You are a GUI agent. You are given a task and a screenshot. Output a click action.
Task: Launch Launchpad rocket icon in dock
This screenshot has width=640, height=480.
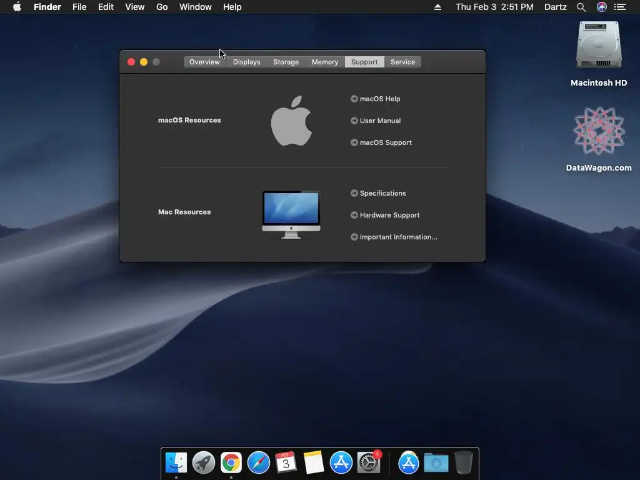pos(204,463)
